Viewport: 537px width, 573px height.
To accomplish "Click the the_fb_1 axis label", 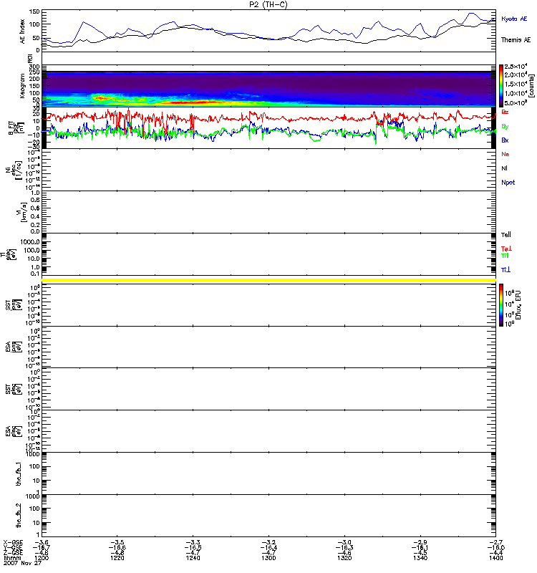I will point(19,473).
